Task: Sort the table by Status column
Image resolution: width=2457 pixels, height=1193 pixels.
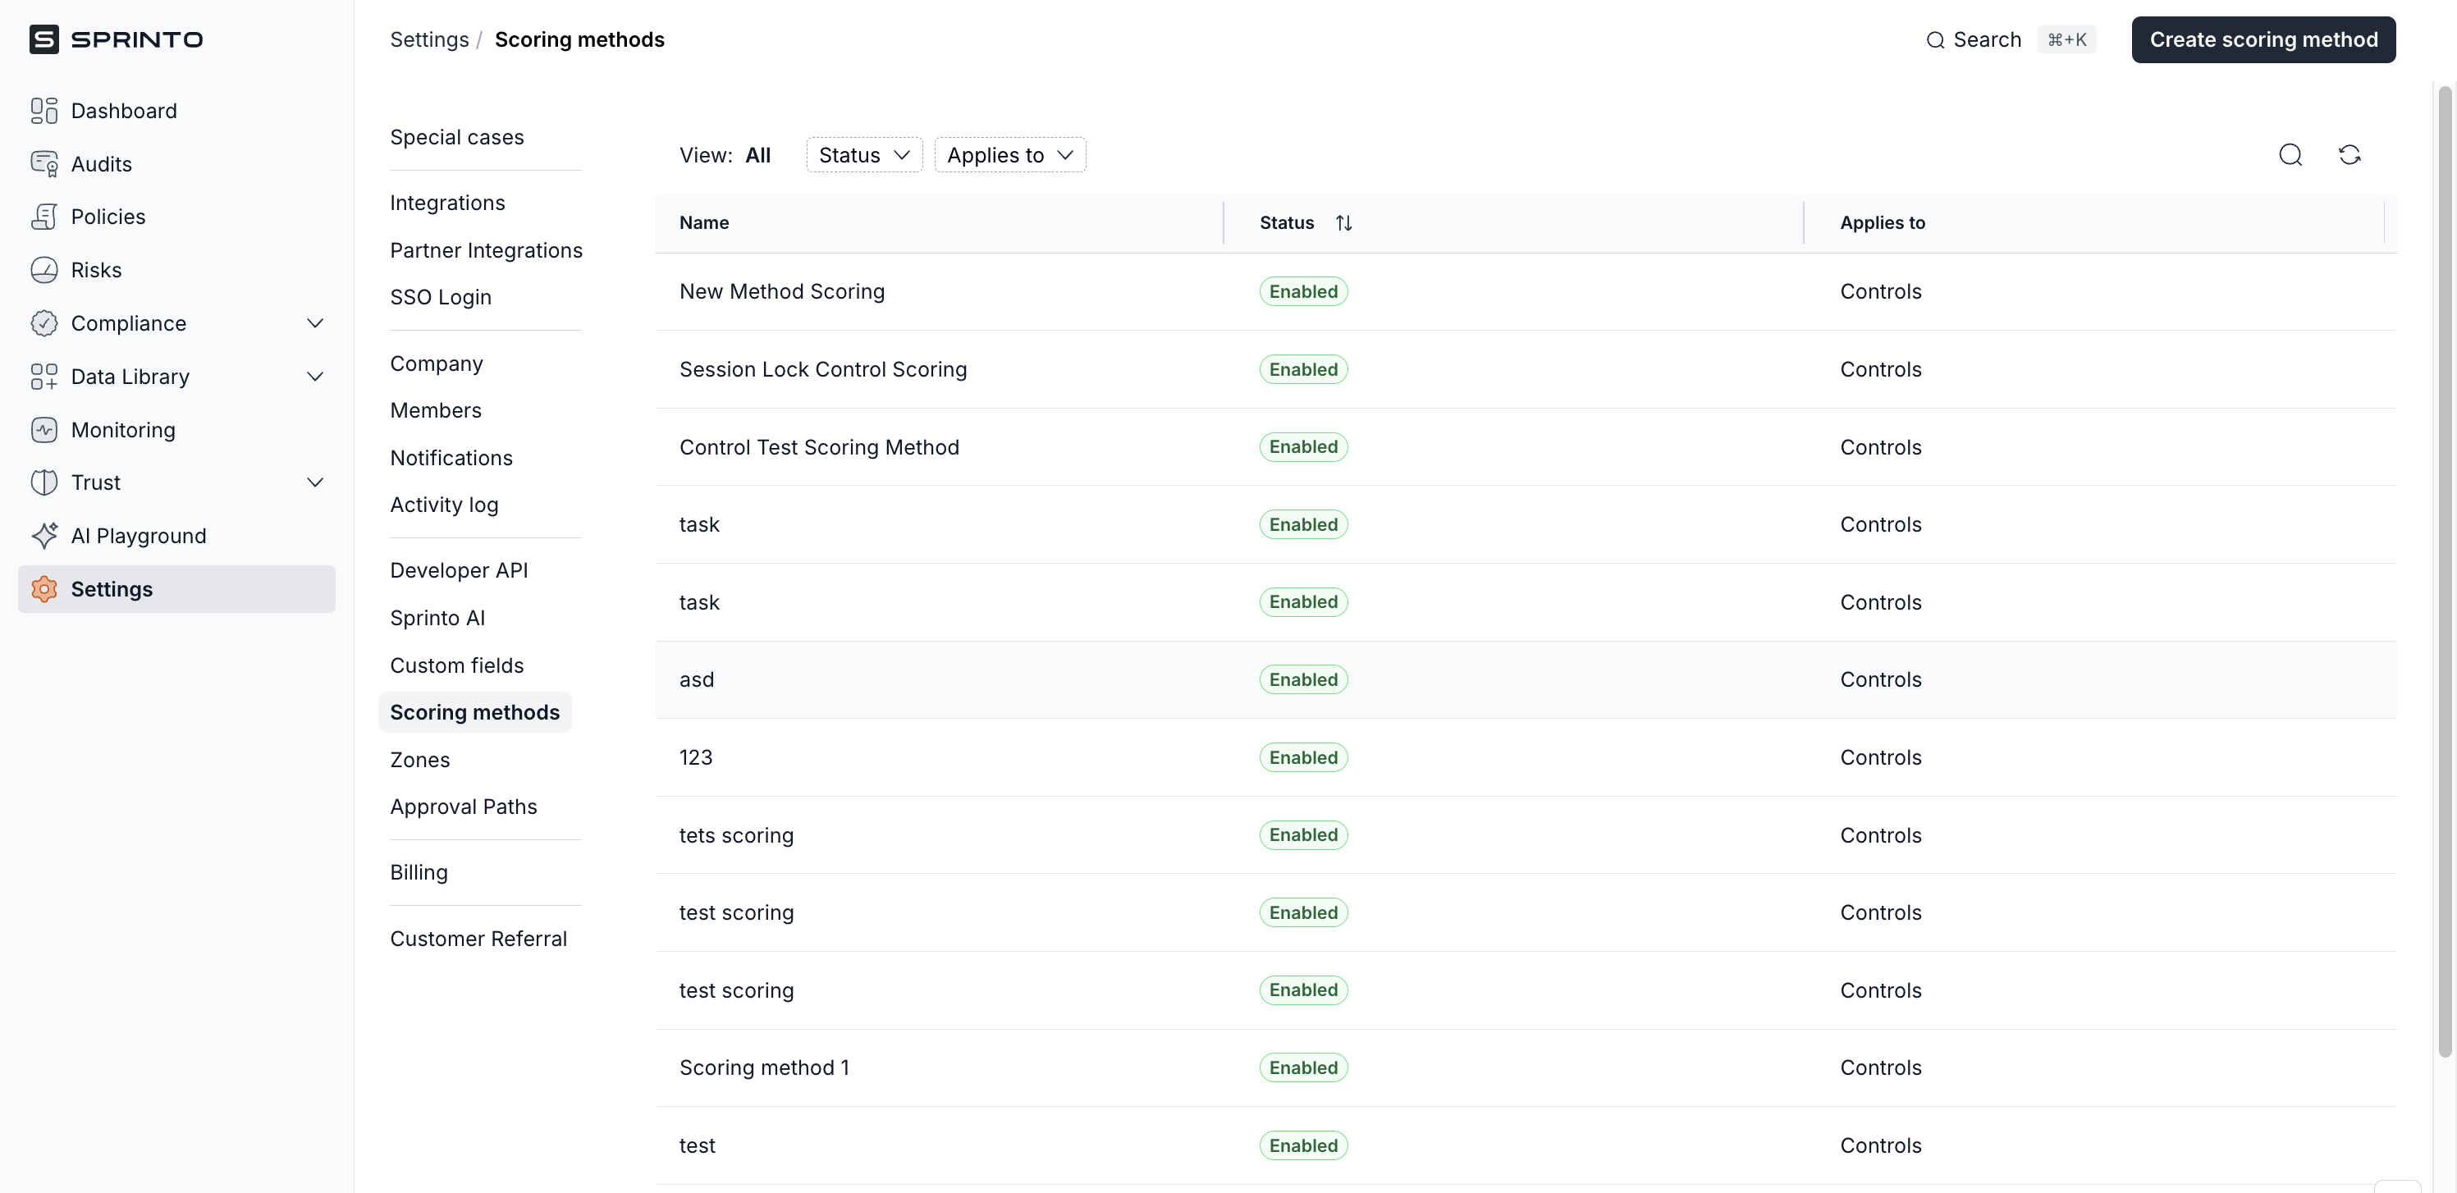Action: click(1343, 222)
